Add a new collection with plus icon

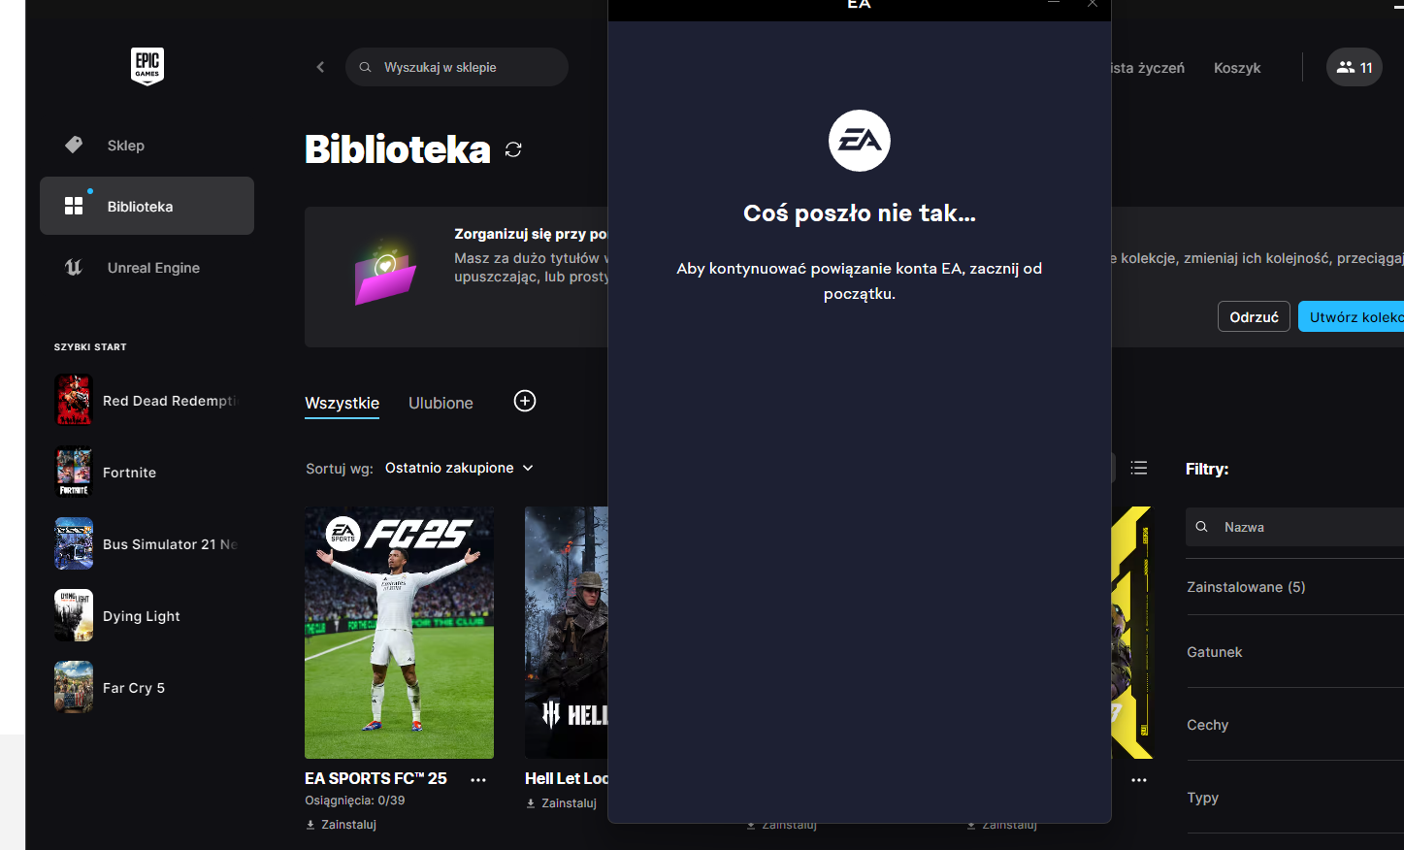[x=525, y=401]
